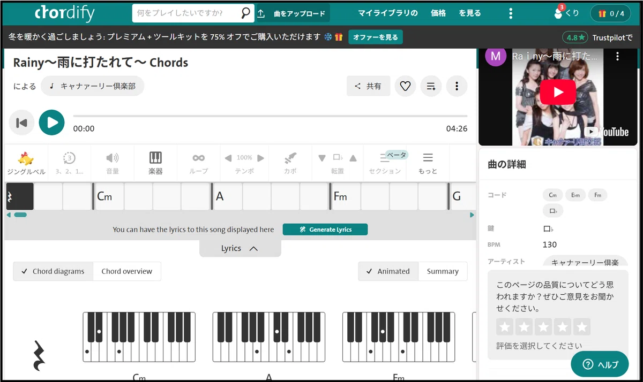
Task: Click the timeline scrollbar thumb
Action: (20, 215)
